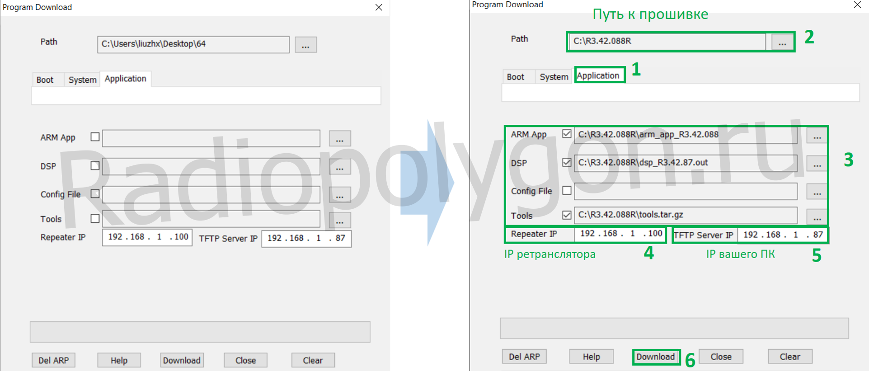Click Del ARP in left dialog

pos(53,360)
